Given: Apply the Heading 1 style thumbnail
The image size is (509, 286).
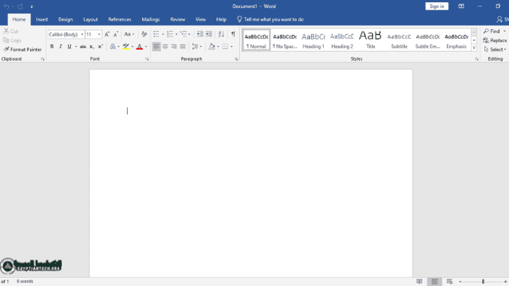Looking at the screenshot, I should (x=314, y=40).
